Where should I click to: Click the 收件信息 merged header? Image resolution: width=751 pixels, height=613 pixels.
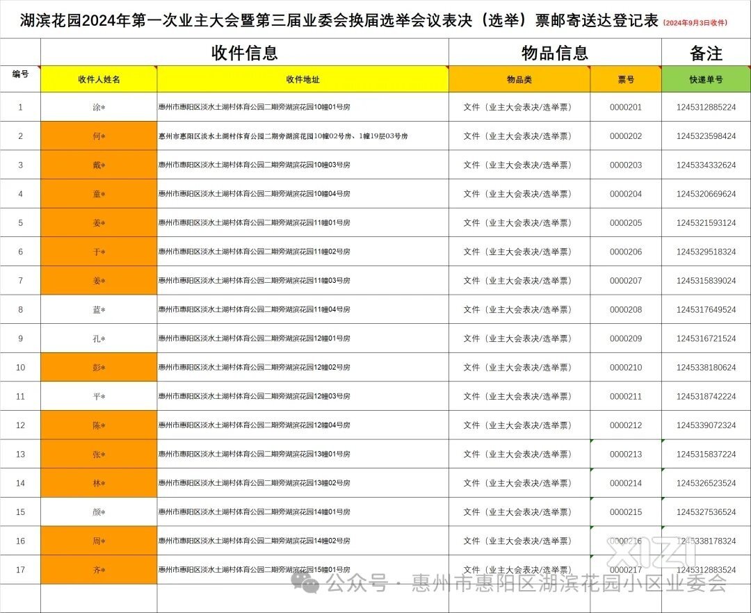click(x=245, y=53)
